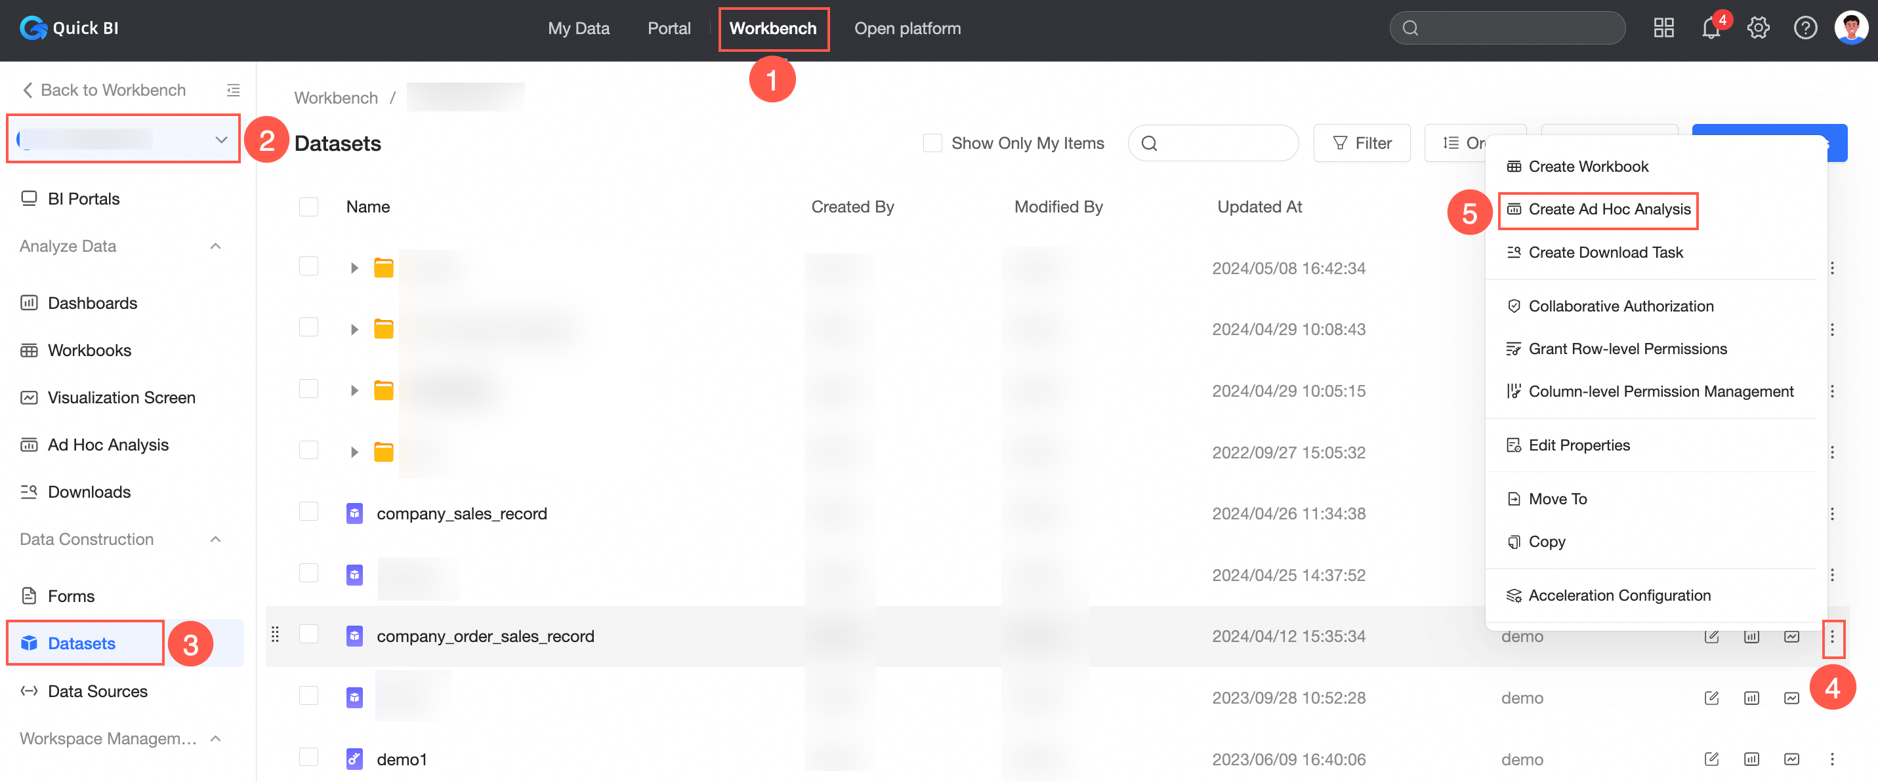Open the settings gear icon

tap(1758, 28)
